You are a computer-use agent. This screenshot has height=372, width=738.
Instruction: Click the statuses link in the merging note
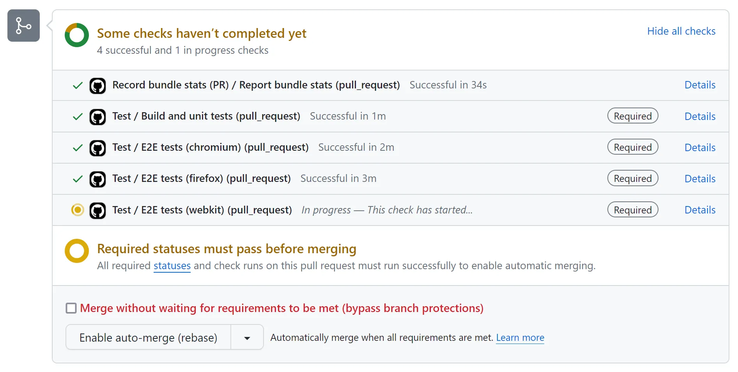click(172, 266)
